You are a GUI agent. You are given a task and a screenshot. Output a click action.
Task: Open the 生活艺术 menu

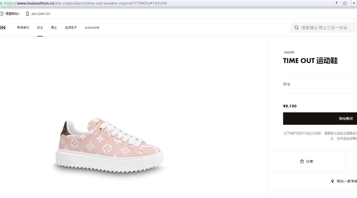pos(71,27)
